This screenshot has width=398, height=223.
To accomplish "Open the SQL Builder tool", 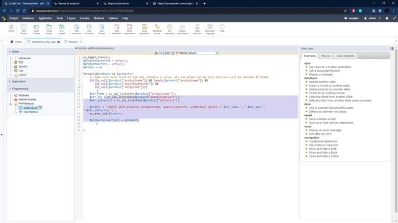I will coord(102,29).
